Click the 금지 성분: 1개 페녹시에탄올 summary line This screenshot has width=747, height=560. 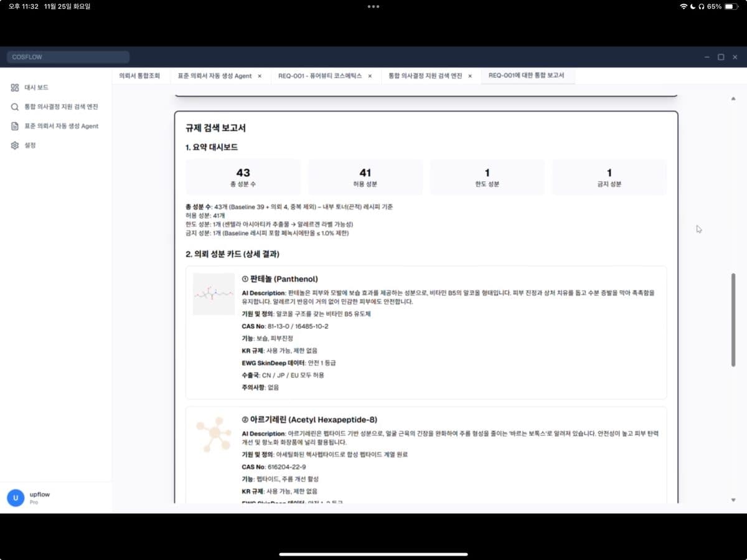point(267,234)
